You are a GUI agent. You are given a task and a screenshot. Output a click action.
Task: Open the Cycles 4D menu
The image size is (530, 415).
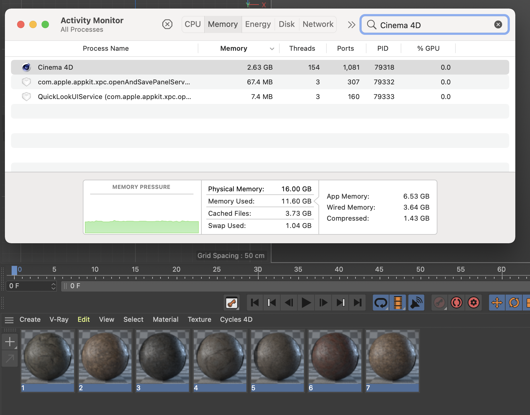pos(236,319)
